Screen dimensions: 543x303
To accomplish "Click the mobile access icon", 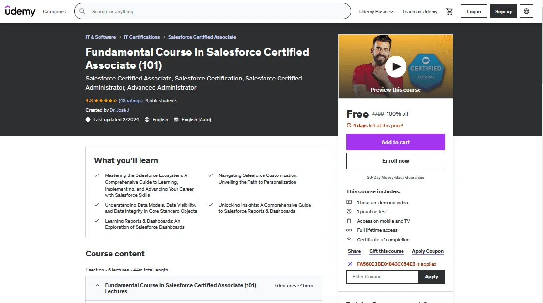I will [349, 221].
